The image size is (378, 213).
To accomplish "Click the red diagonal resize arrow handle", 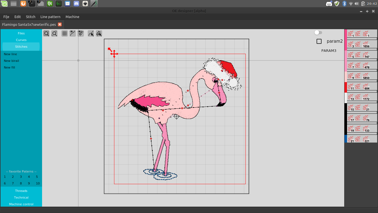I will [110, 49].
